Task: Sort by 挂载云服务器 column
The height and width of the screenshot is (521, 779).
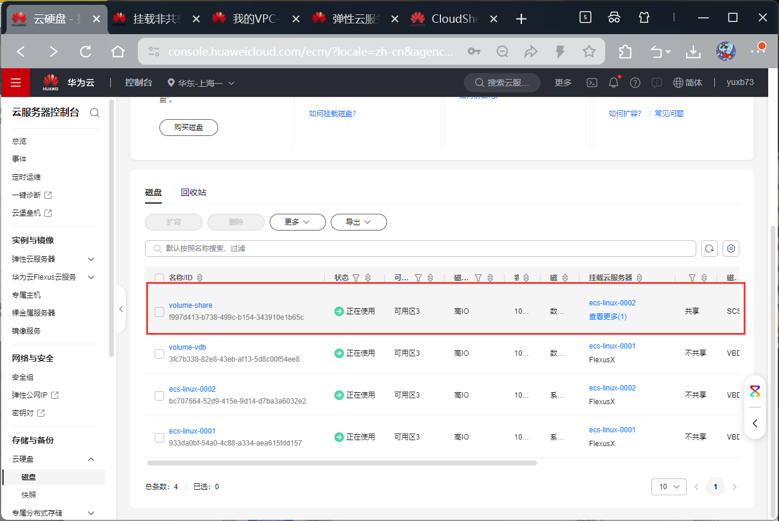Action: click(x=639, y=278)
